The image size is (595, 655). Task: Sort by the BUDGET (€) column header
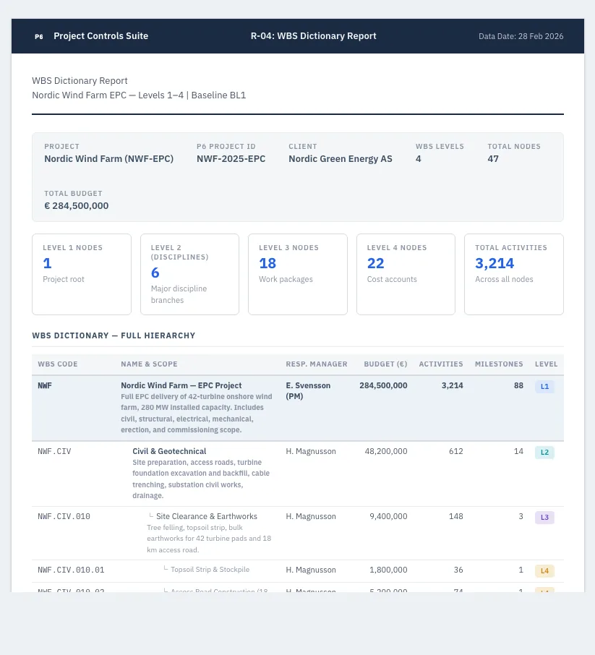(x=385, y=364)
